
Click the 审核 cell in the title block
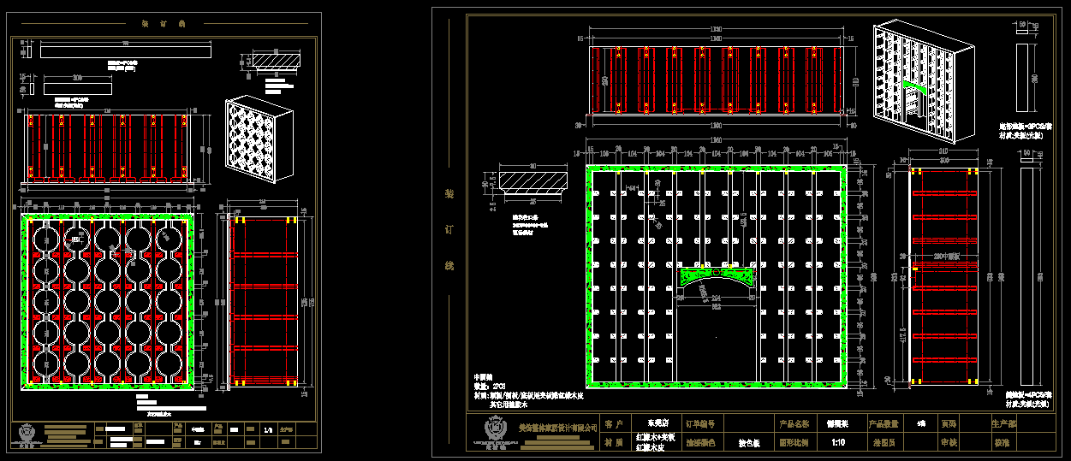pos(949,443)
